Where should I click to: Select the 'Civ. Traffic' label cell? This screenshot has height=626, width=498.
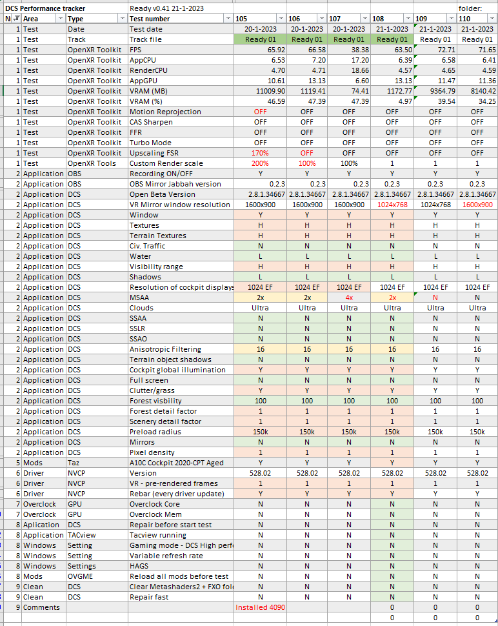[181, 247]
